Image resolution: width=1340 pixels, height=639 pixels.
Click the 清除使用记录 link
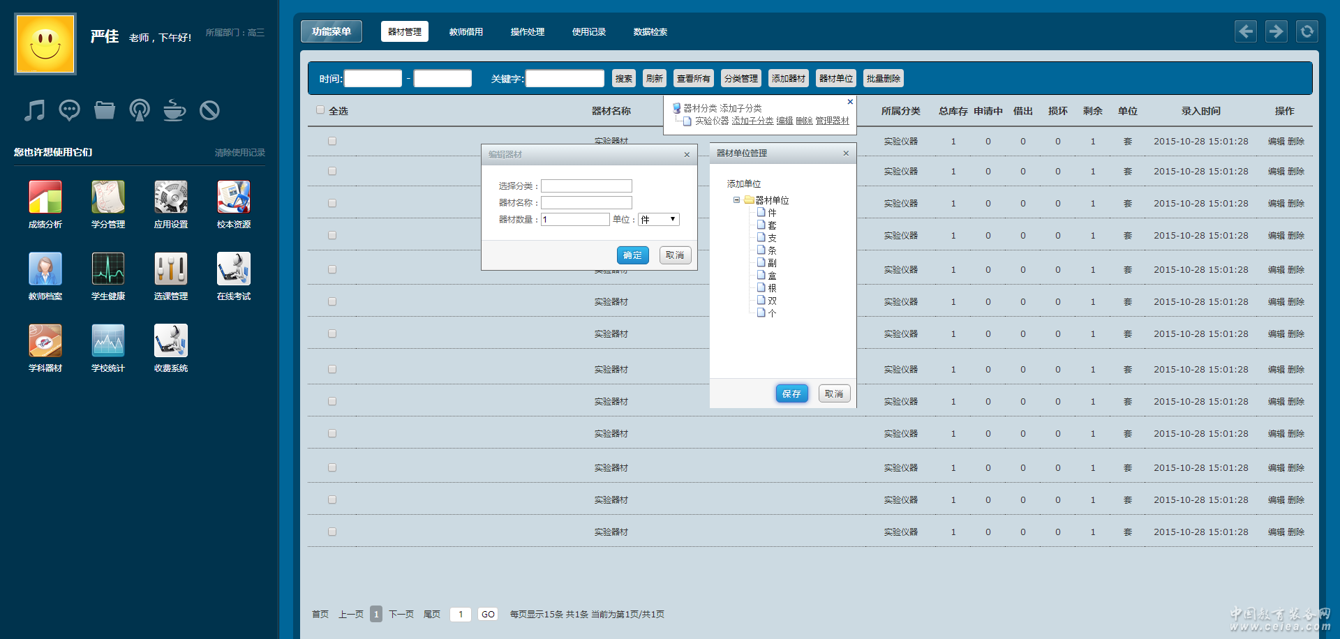[239, 153]
